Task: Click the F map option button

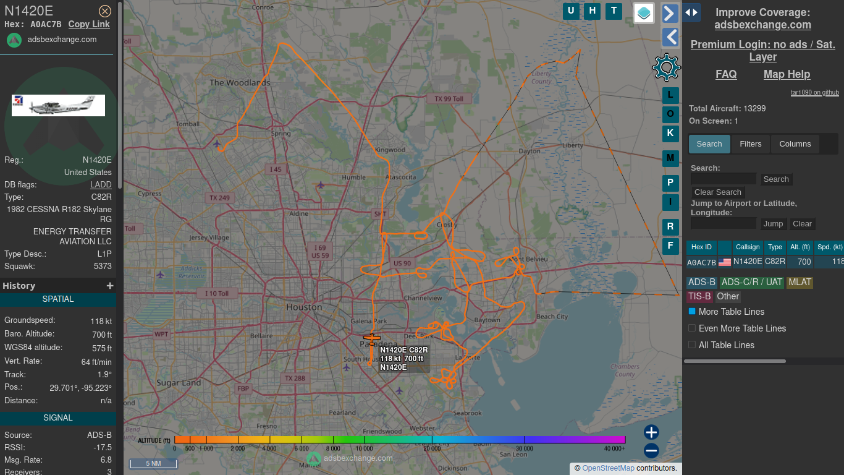Action: [x=670, y=246]
